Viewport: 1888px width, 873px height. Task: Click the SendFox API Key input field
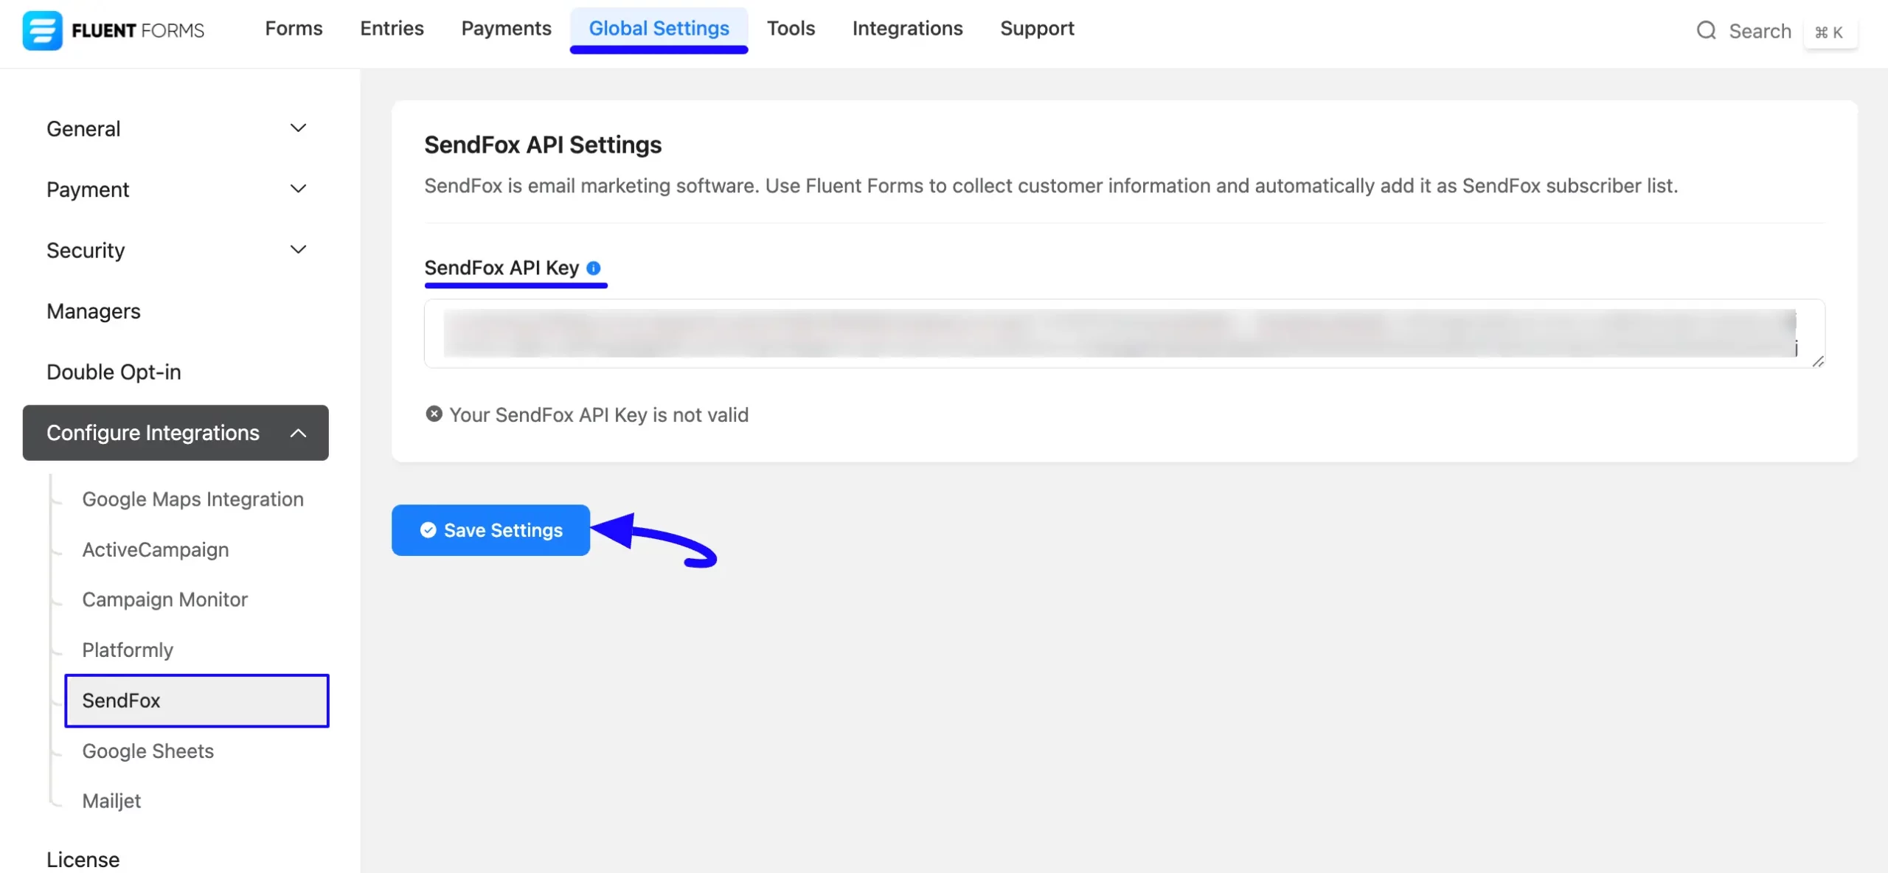[x=1124, y=333]
